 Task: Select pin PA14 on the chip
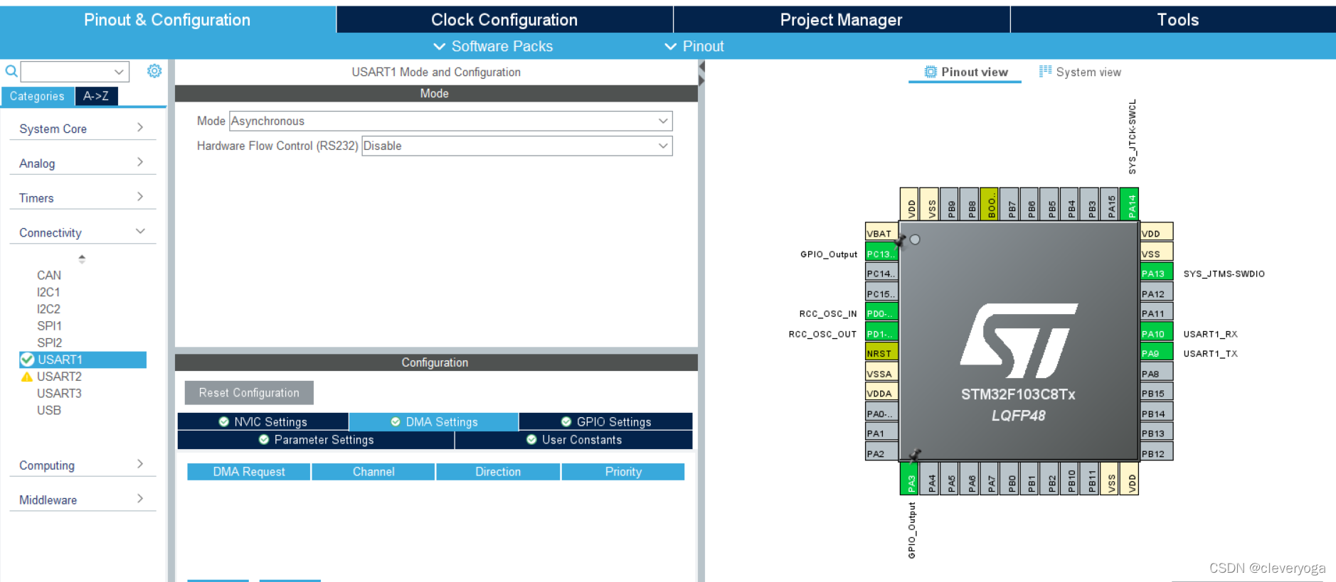point(1129,204)
